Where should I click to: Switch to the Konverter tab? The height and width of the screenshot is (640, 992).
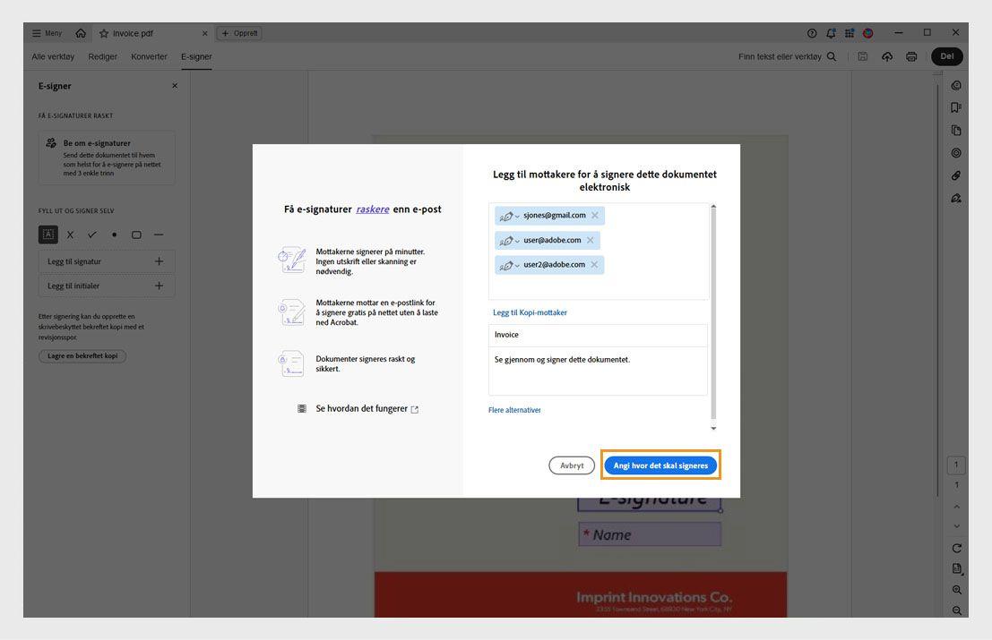[x=149, y=57]
